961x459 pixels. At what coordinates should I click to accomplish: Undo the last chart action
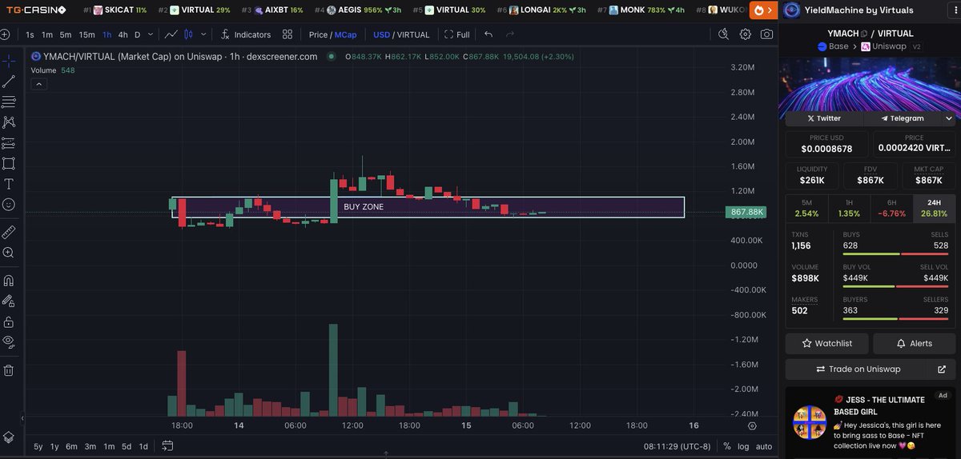[x=489, y=34]
